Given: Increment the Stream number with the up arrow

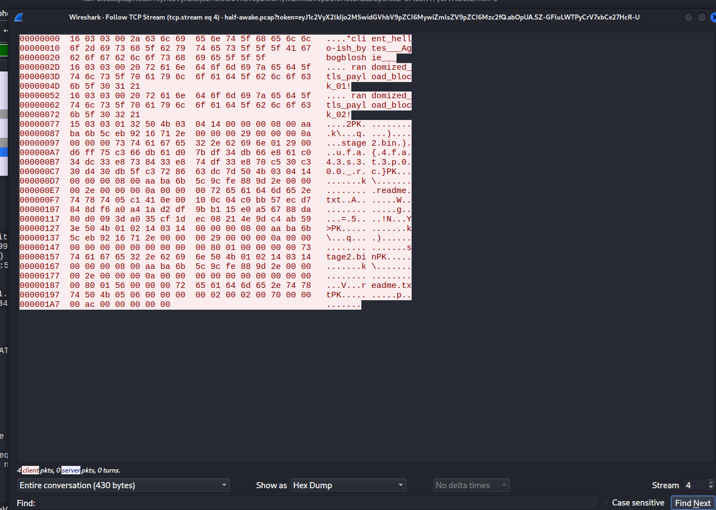Looking at the screenshot, I should (712, 482).
